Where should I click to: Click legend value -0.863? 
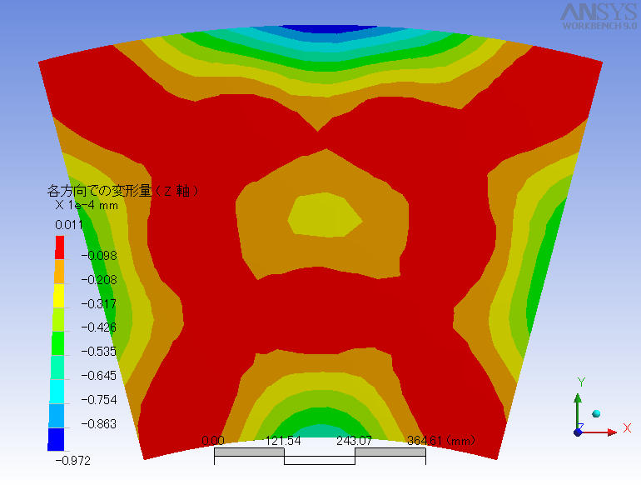pyautogui.click(x=99, y=424)
